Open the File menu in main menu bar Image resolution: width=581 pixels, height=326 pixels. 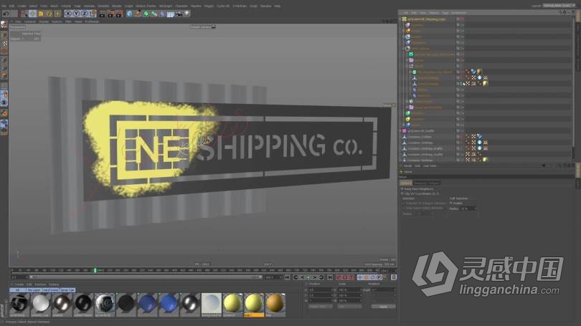coord(4,6)
